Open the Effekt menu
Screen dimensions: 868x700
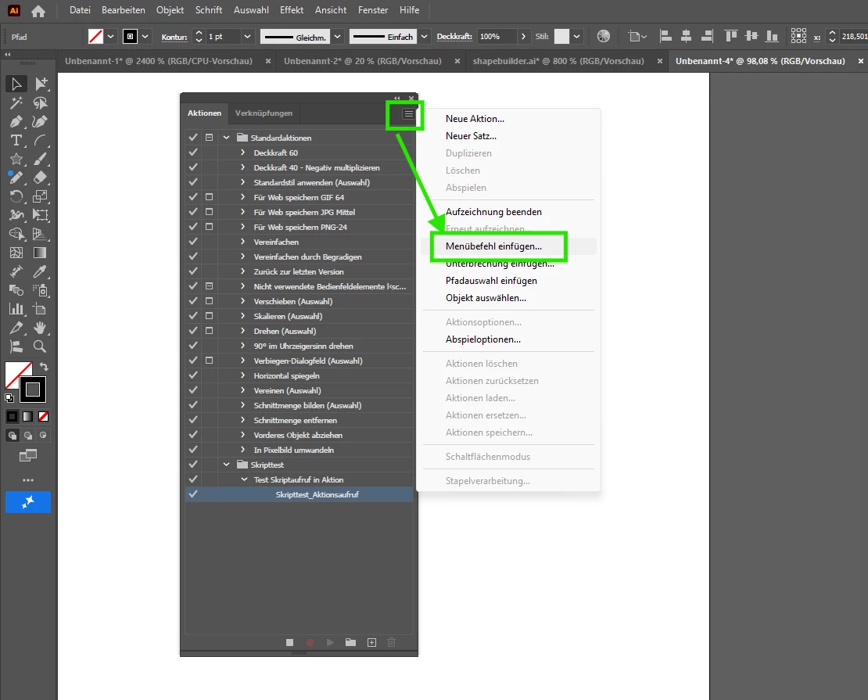click(x=291, y=10)
